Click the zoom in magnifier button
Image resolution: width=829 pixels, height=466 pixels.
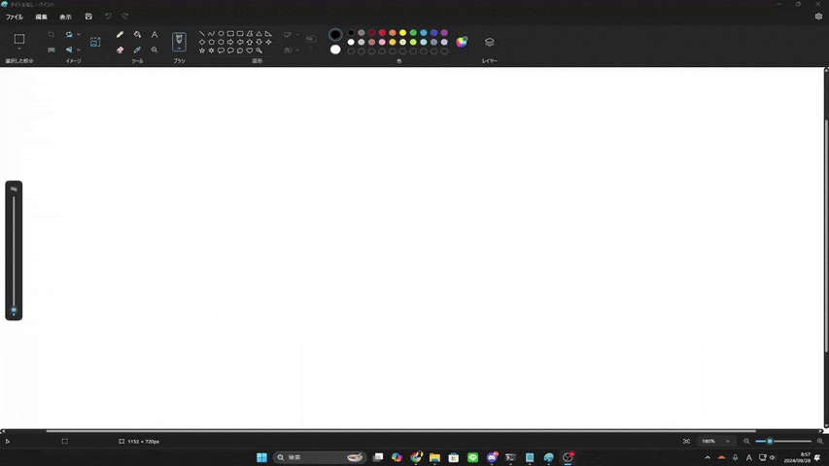point(820,441)
